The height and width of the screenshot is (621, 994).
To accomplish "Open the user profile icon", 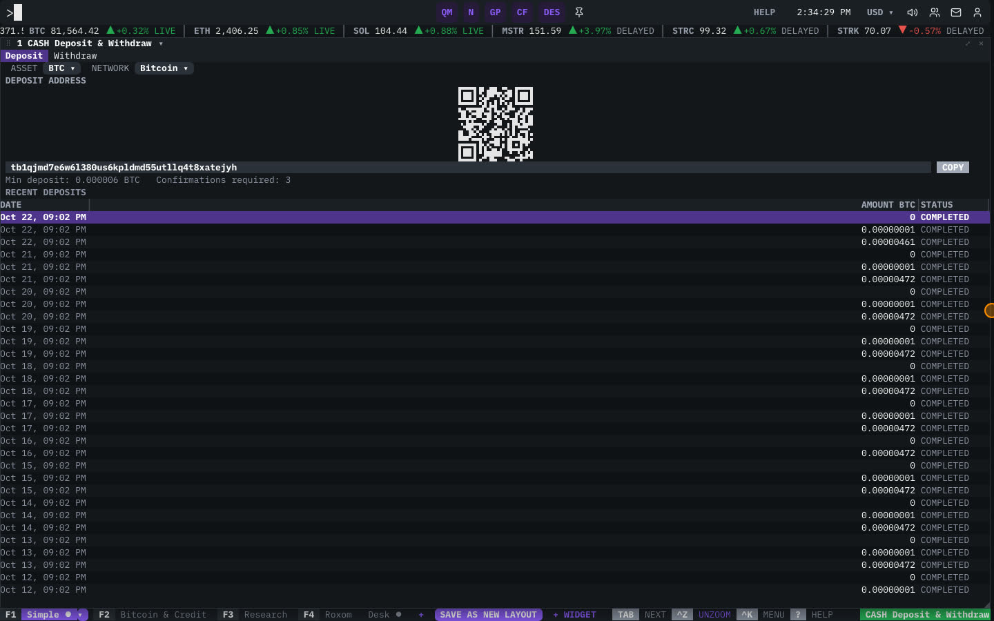I will pos(977,12).
